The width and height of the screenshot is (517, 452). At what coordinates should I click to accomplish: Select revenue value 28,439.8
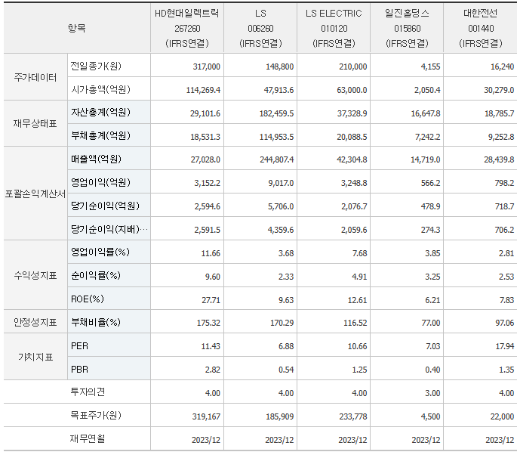click(x=499, y=159)
